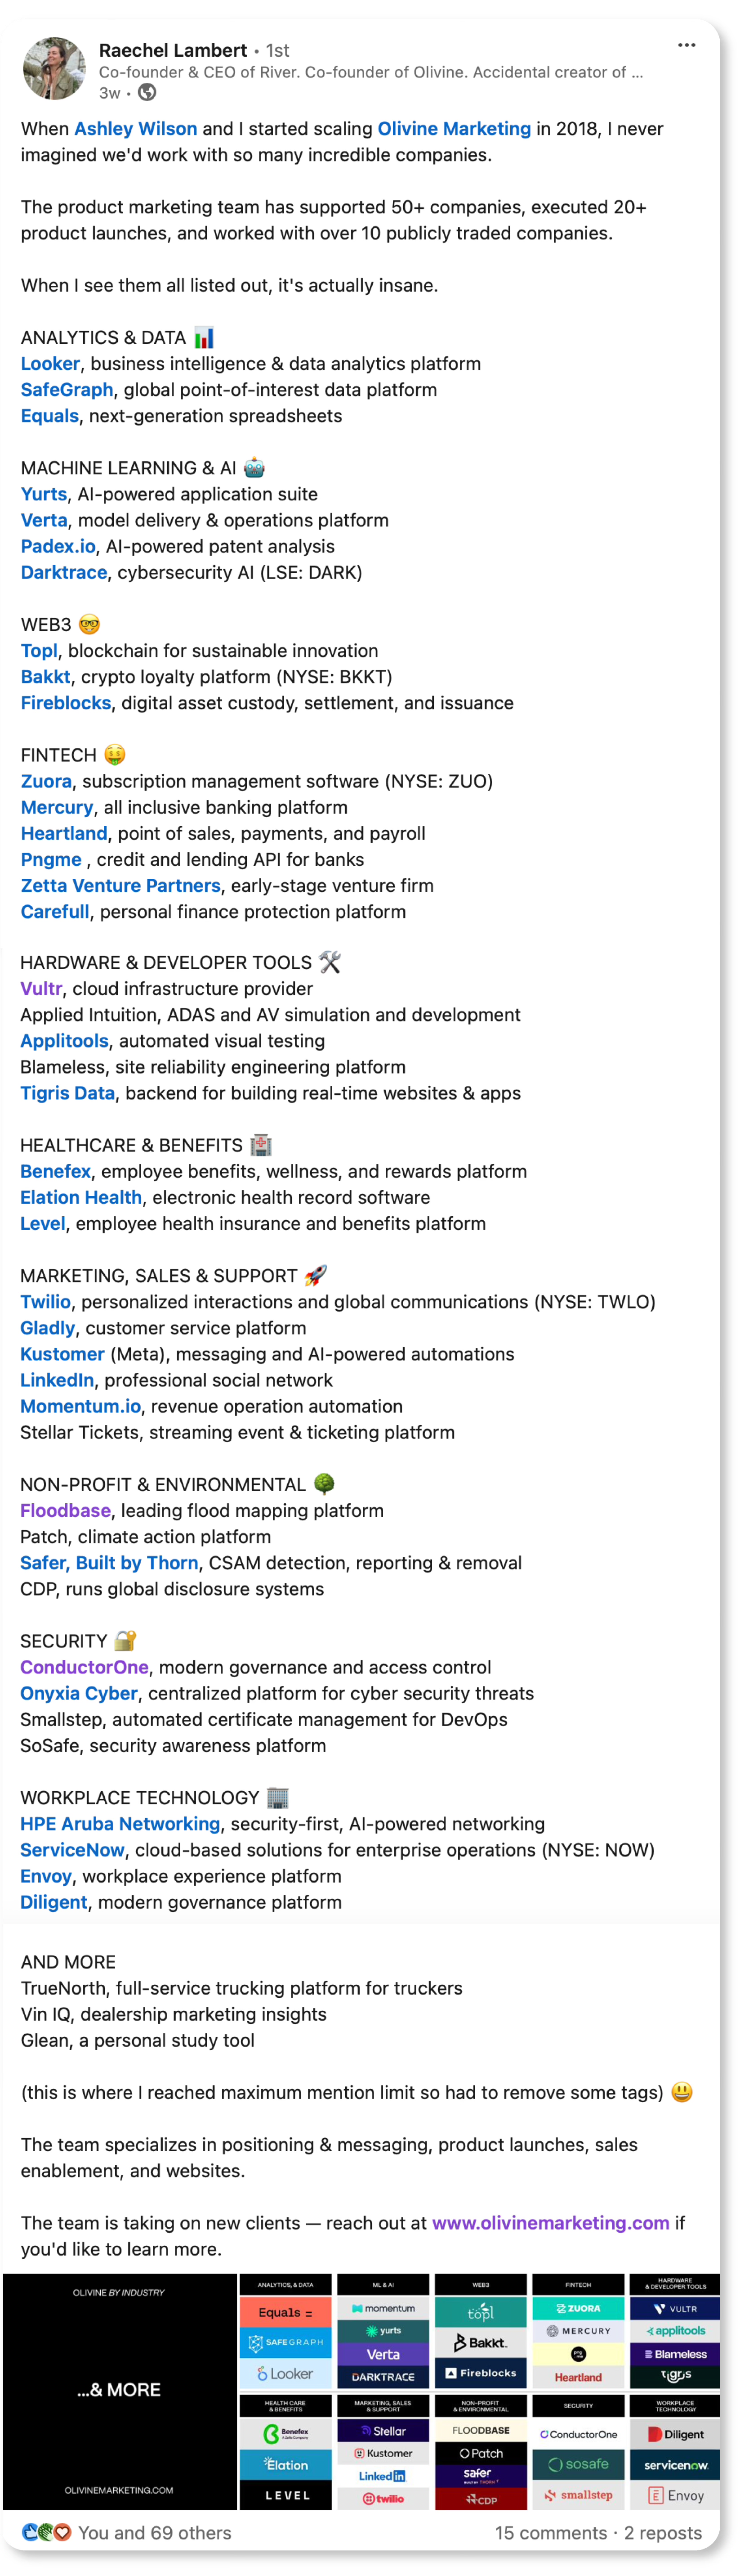Open the Diligent governance link
Viewport: 740px width, 2576px height.
click(54, 1902)
